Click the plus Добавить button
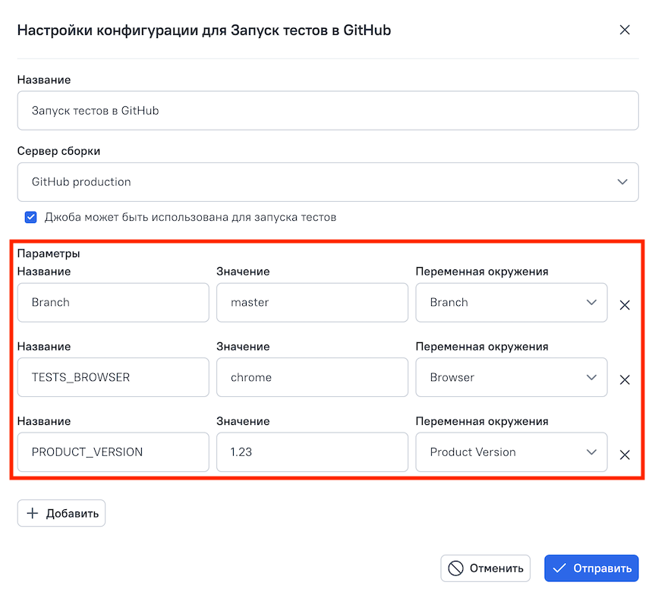 click(61, 514)
